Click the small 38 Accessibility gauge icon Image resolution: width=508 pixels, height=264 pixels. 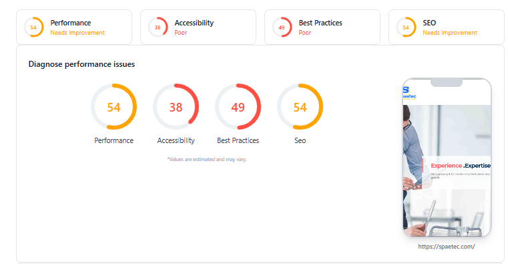(x=158, y=27)
